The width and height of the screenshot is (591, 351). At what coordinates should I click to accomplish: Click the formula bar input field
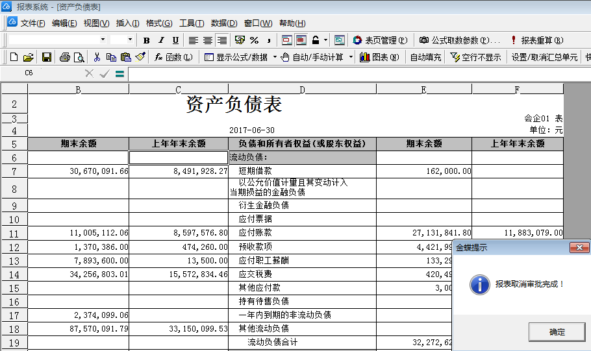(360, 74)
